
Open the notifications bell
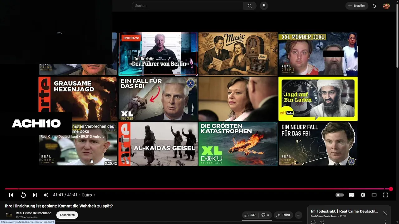[x=374, y=6]
